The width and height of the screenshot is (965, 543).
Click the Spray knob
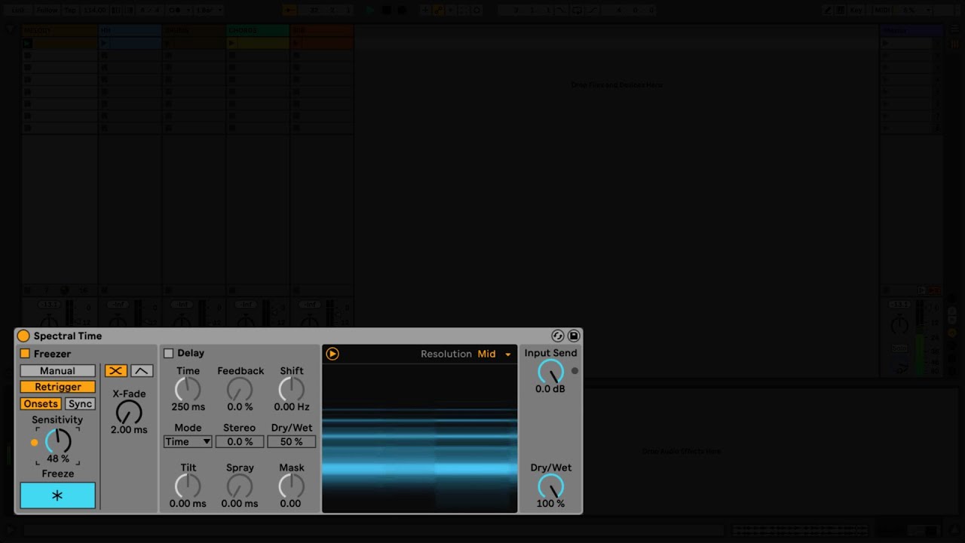tap(240, 486)
